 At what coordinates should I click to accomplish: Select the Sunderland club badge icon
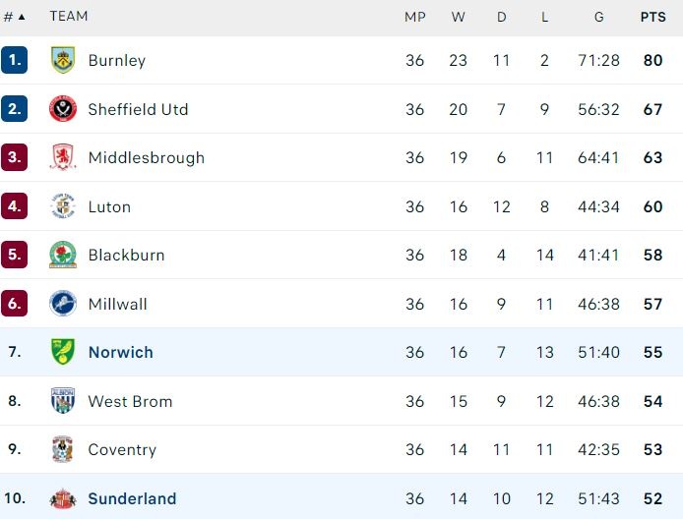click(63, 498)
